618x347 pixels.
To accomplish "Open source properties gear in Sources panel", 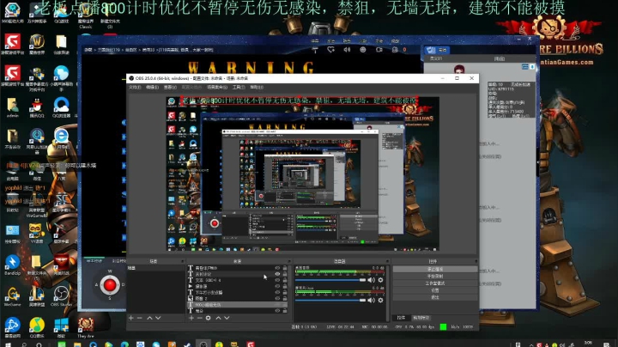I will [x=208, y=318].
